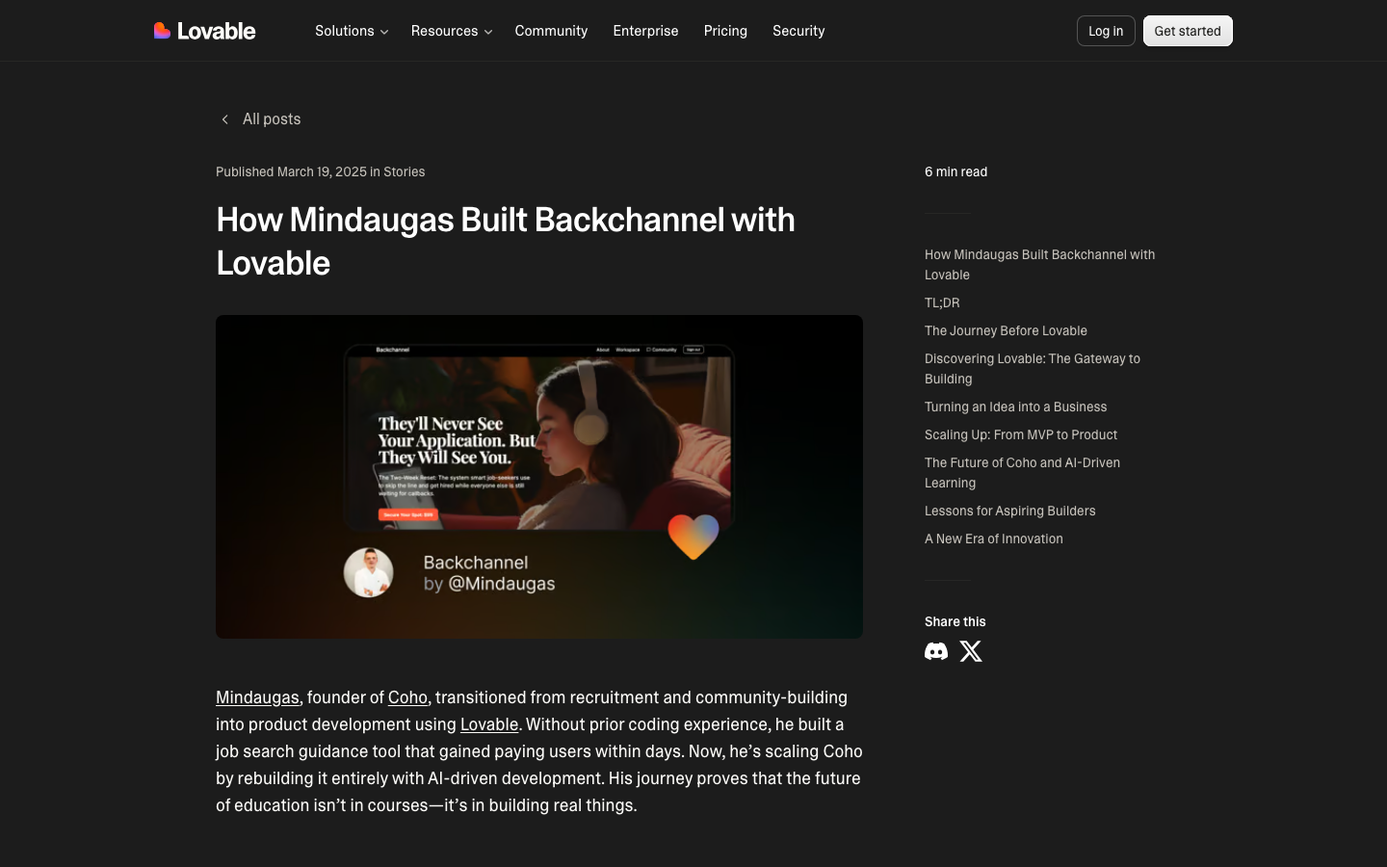Jump to Discovering Lovable: The Gateway section
This screenshot has width=1387, height=867.
tap(1033, 368)
